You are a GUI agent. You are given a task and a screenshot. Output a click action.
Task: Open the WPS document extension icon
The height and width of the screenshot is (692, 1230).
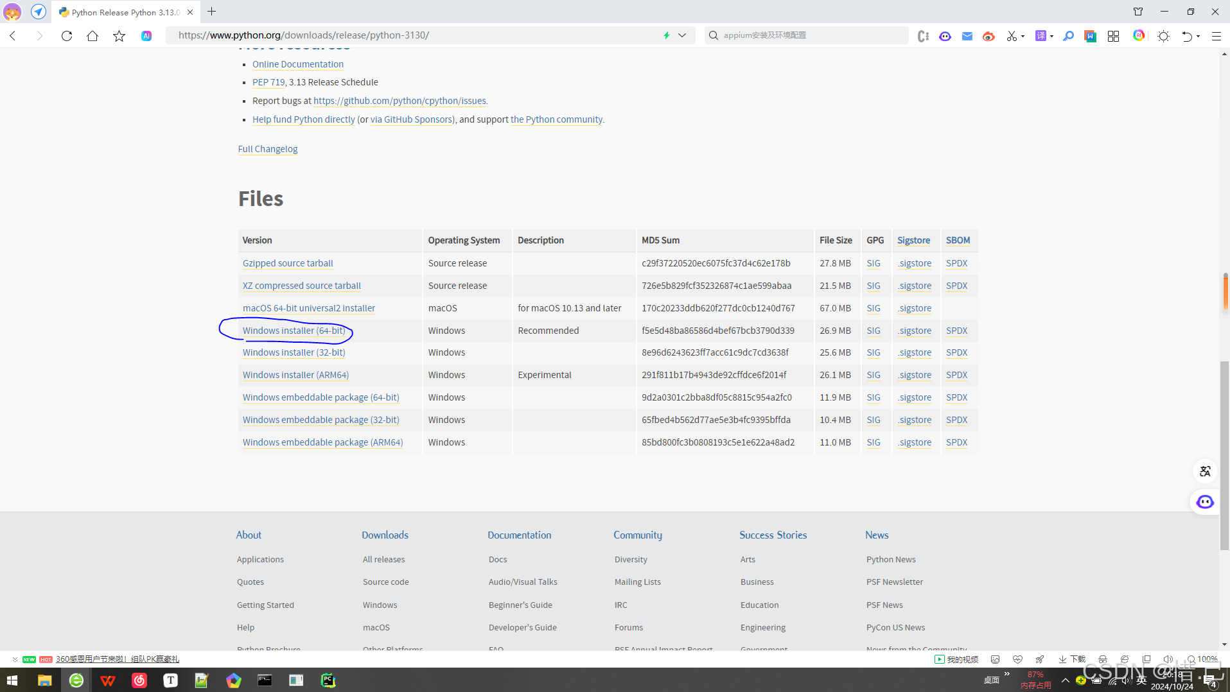pyautogui.click(x=1091, y=36)
